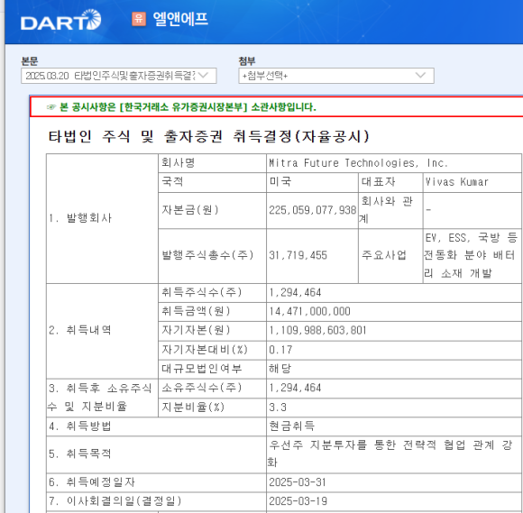Click the representative name Vivas Kumar

point(456,182)
